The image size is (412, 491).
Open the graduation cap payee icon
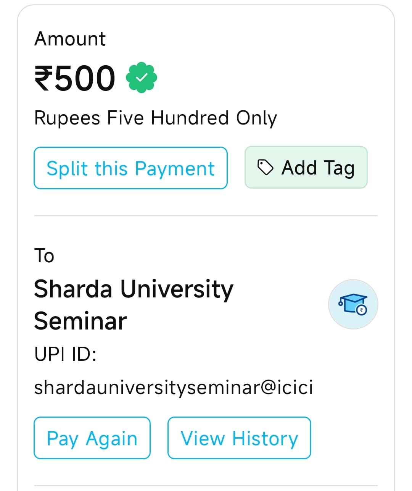click(353, 304)
